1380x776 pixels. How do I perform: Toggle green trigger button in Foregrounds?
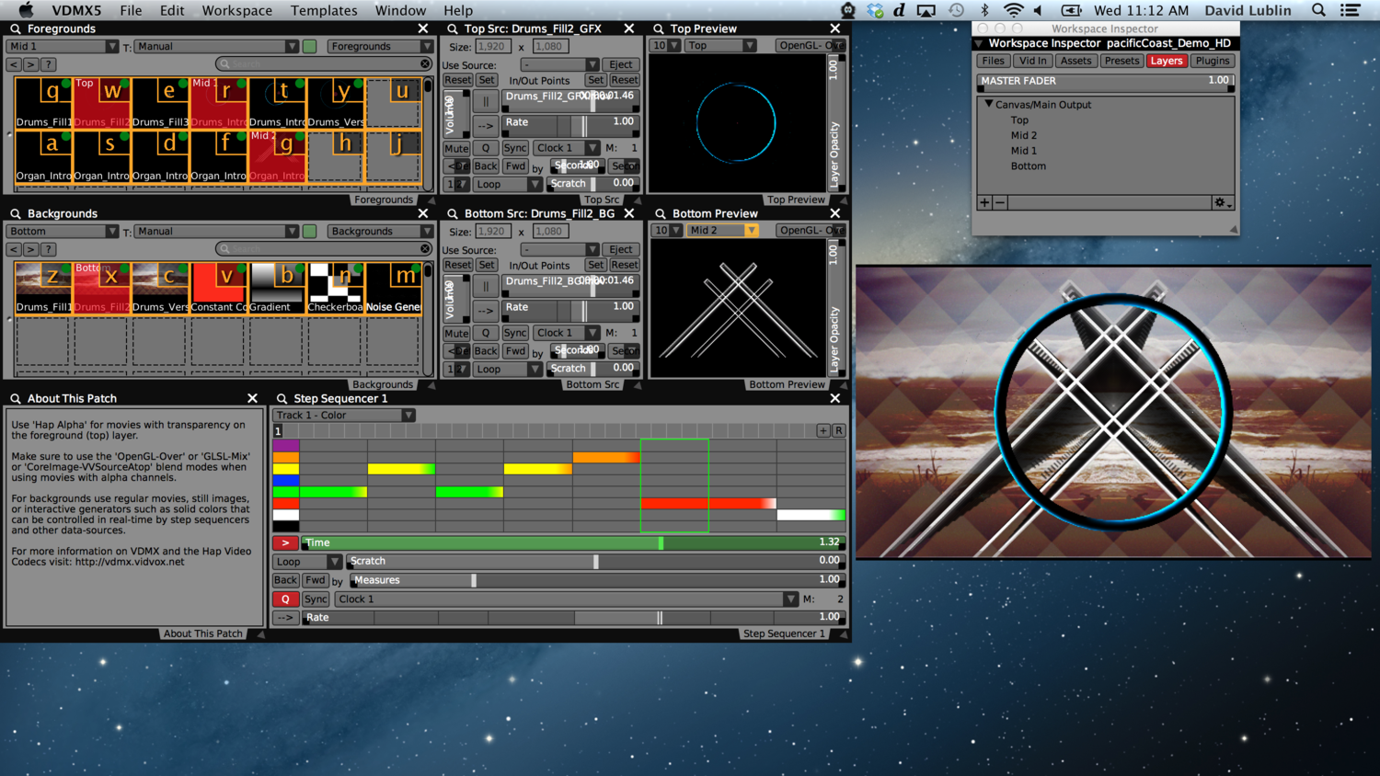pos(310,47)
